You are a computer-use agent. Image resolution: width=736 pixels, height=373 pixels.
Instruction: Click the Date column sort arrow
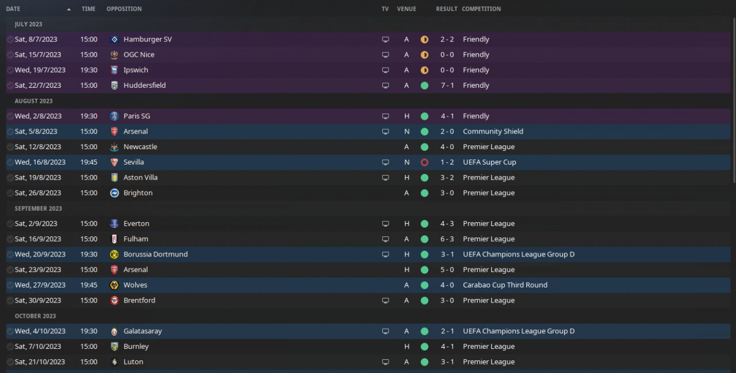(69, 9)
